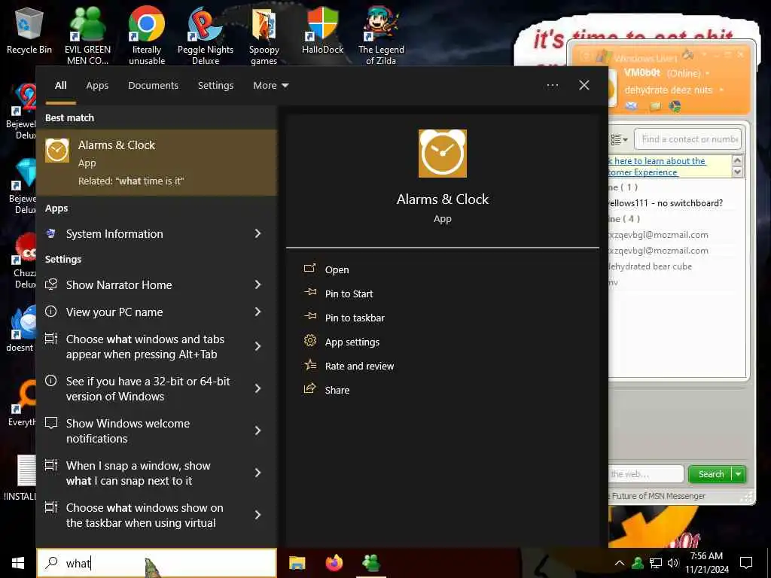Click the large Alarms & Clock preview icon

click(443, 154)
